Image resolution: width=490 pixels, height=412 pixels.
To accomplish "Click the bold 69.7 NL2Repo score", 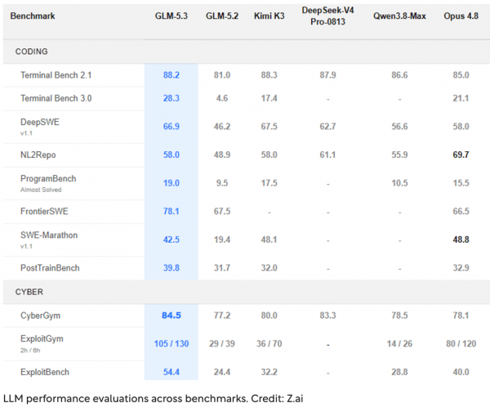I will tap(461, 154).
